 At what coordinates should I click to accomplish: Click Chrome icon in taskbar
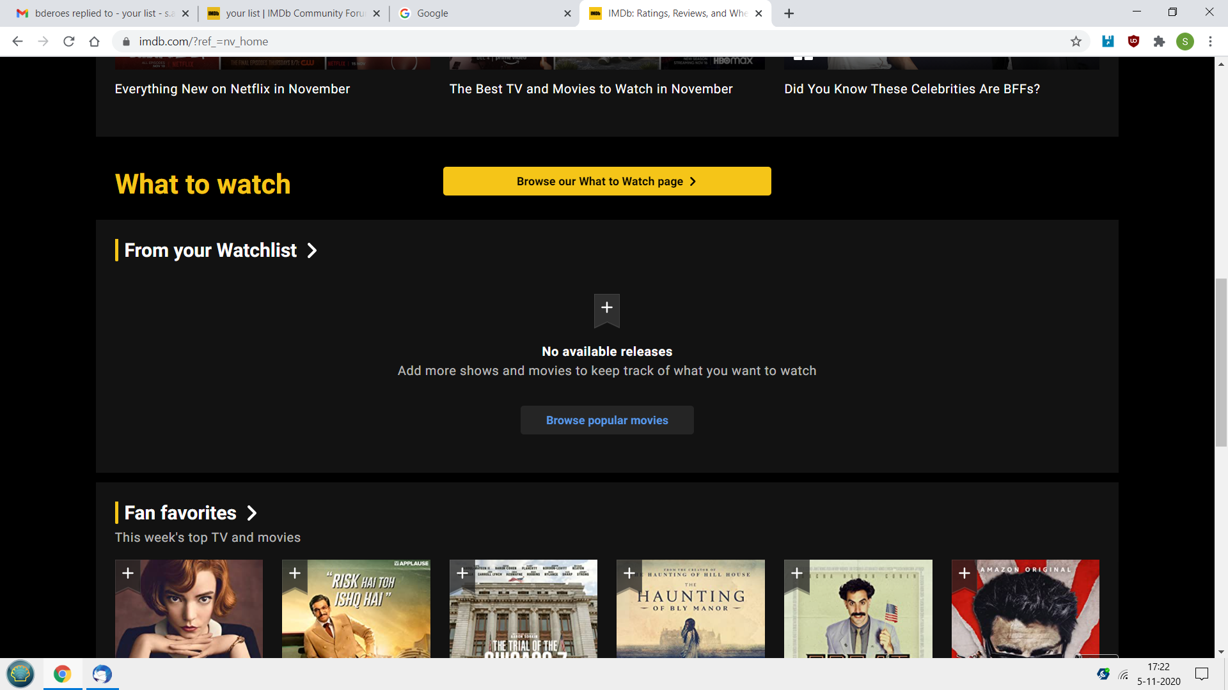click(62, 674)
